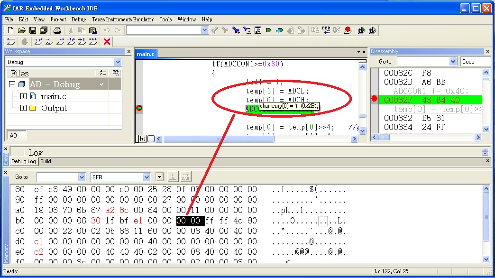Screen dimensions: 495x278
Task: Save the current file
Action: [33, 30]
